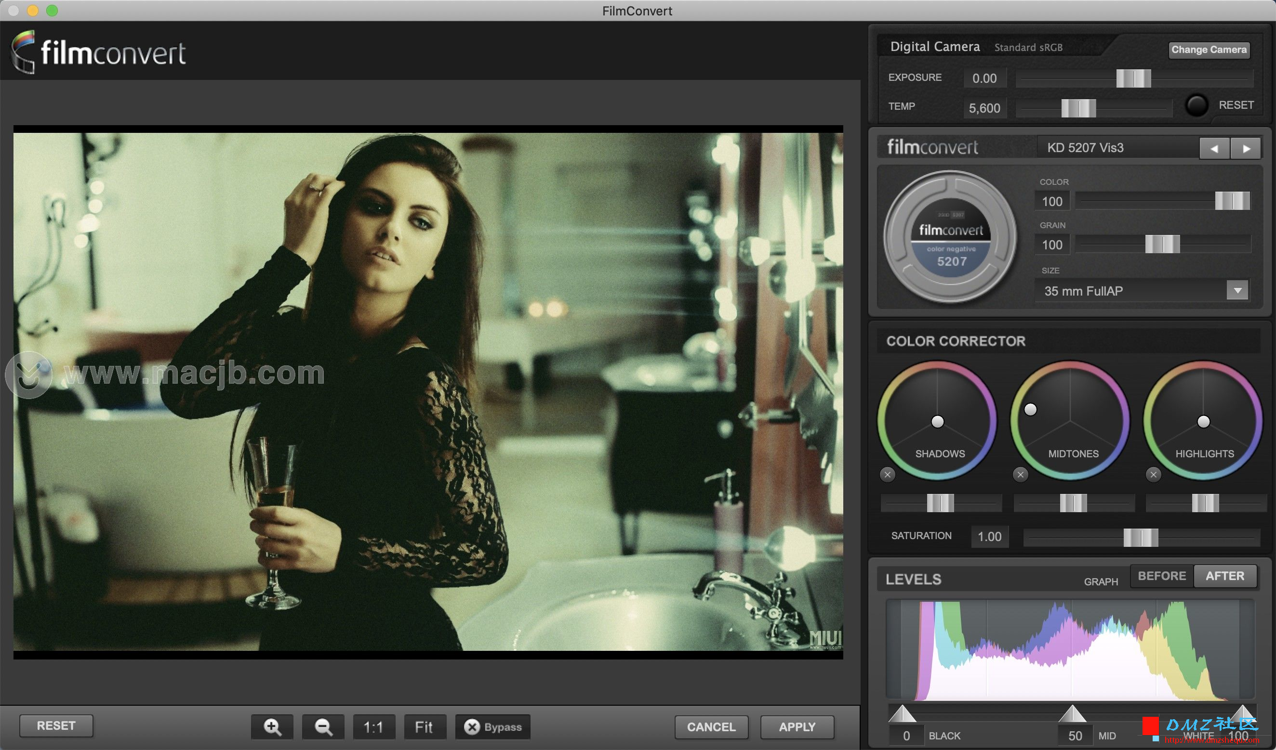
Task: Click the MID level triangle marker
Action: [x=1072, y=713]
